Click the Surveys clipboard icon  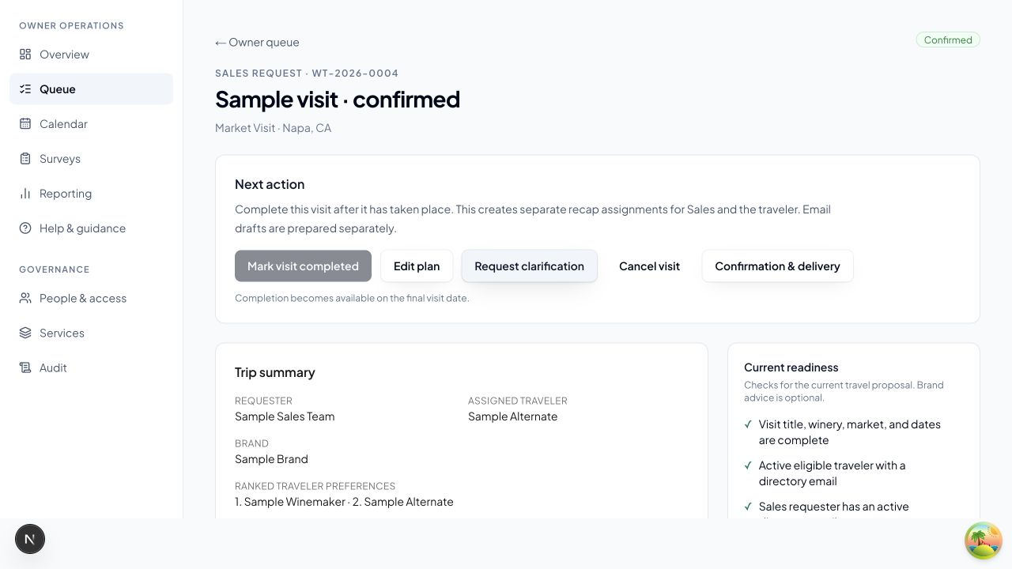point(25,159)
